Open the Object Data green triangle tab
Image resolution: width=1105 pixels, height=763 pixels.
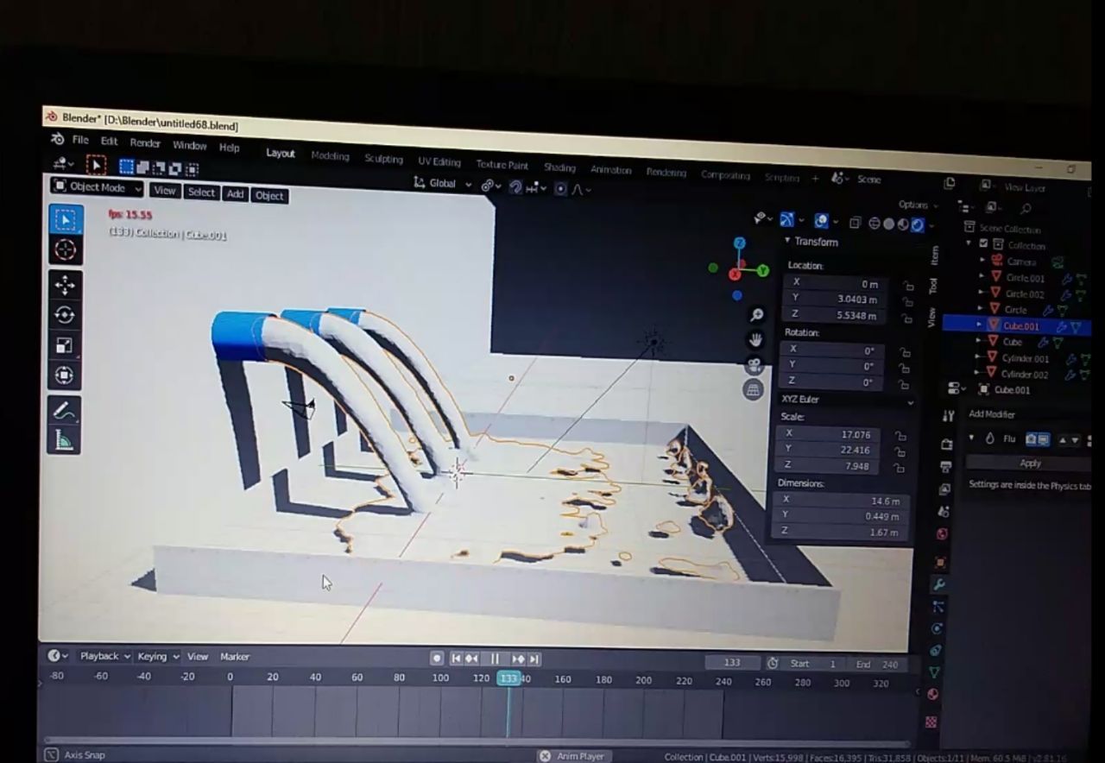click(x=934, y=672)
